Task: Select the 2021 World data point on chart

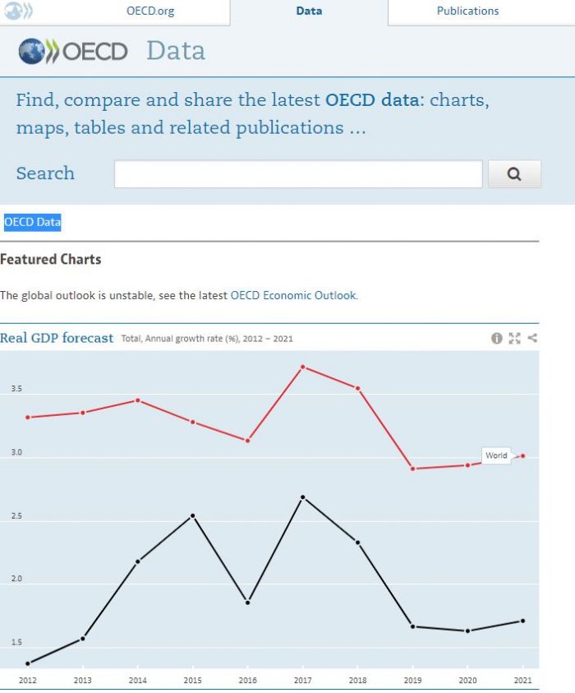Action: (524, 455)
